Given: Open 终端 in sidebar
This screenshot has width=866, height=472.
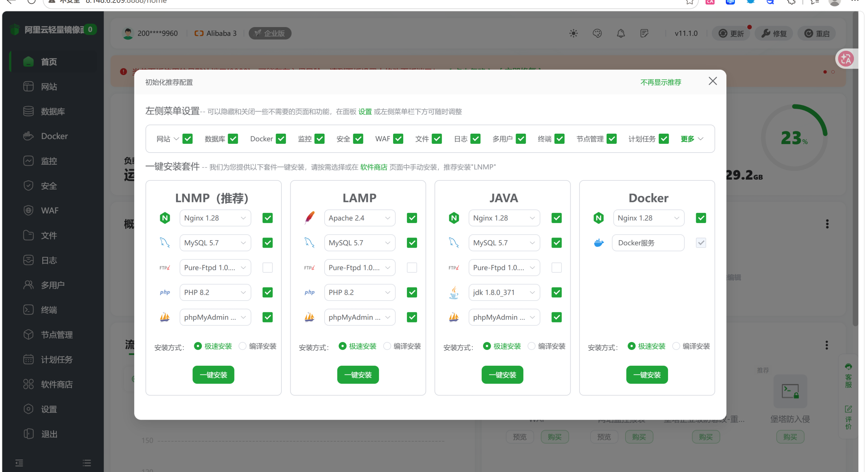Looking at the screenshot, I should click(53, 310).
